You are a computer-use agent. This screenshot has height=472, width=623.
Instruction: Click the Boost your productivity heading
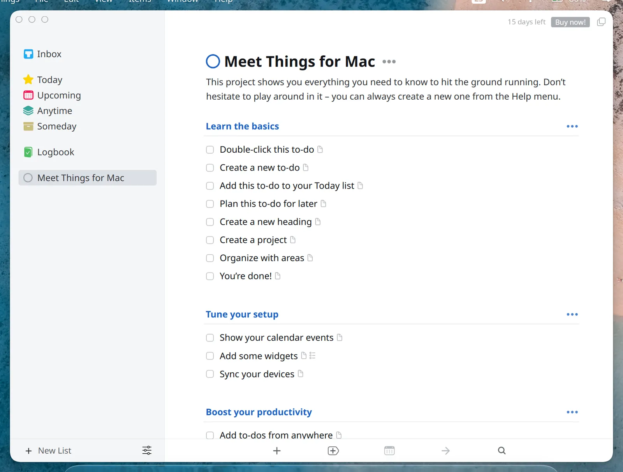[259, 412]
